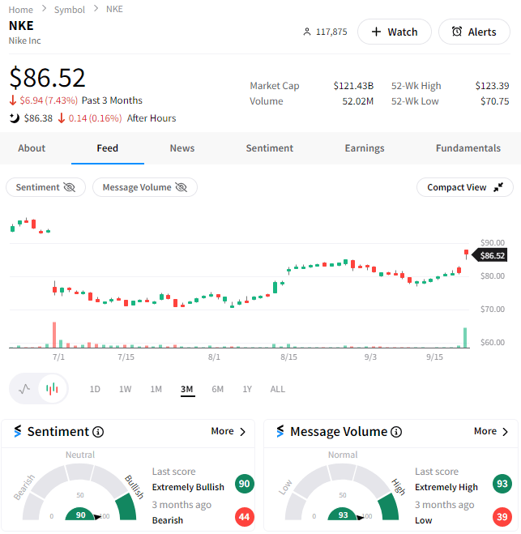Image resolution: width=521 pixels, height=534 pixels.
Task: Click the after-hours moon icon
Action: [15, 118]
